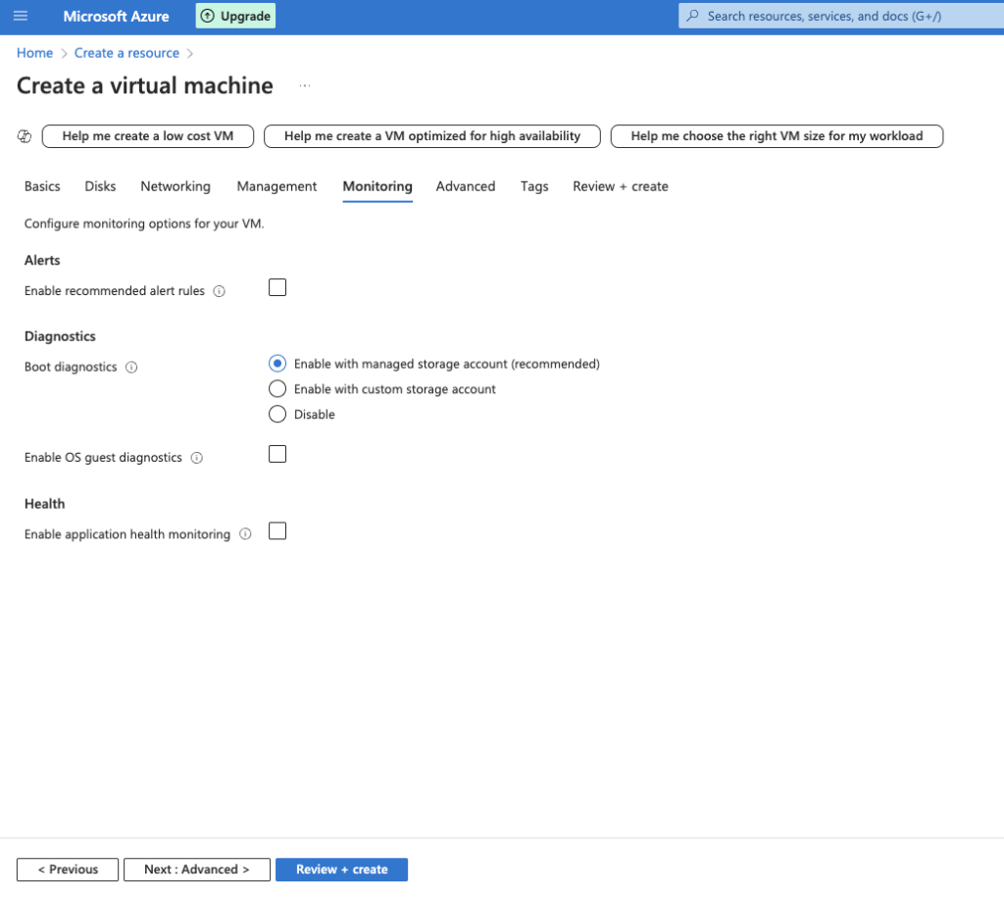This screenshot has width=1004, height=898.
Task: Click the Alerts section heading
Action: click(x=42, y=261)
